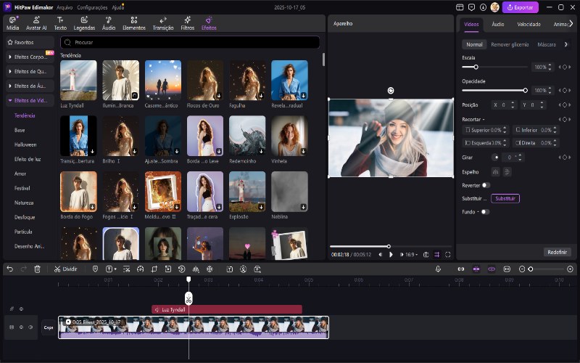Viewport: 580px width, 363px height.
Task: Toggle visibility eye on video track
Action: (21, 327)
